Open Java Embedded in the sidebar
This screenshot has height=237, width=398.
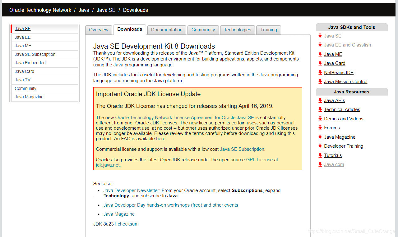pyautogui.click(x=44, y=63)
